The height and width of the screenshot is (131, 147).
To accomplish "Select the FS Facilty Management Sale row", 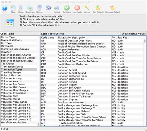I will point(92,114).
